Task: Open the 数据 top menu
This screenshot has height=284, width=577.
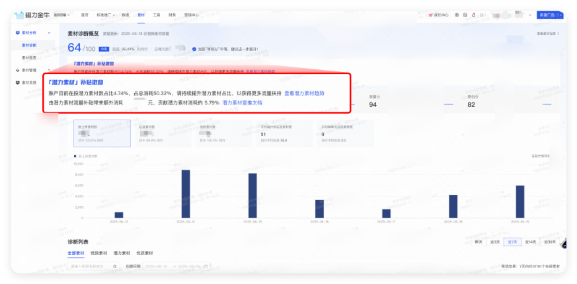Action: [x=126, y=15]
